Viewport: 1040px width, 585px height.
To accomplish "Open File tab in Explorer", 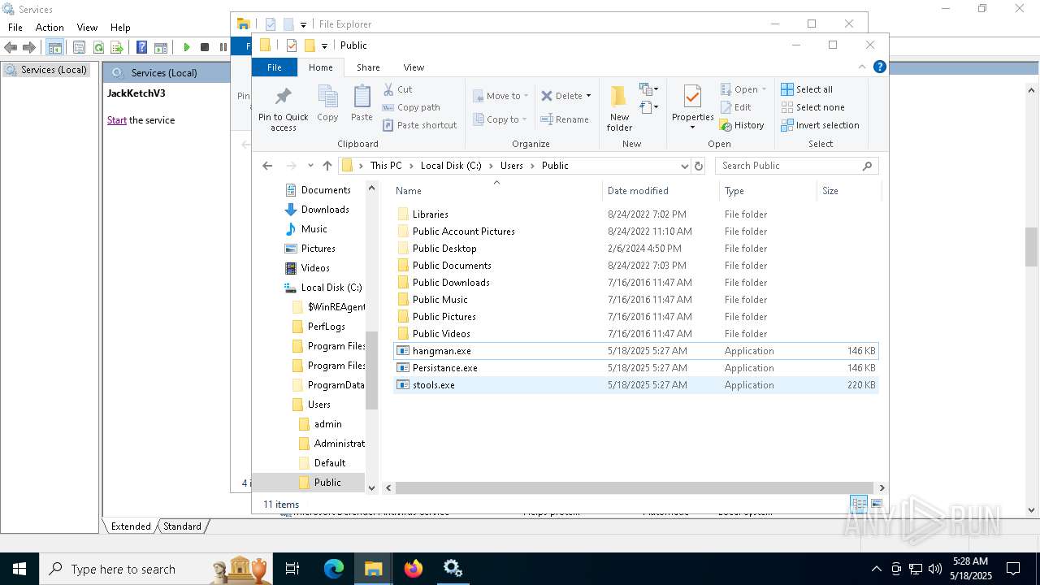I will point(275,67).
